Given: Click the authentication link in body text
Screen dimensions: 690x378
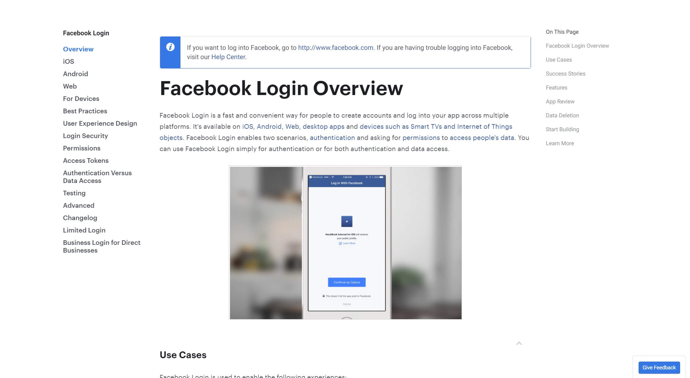Looking at the screenshot, I should (332, 137).
